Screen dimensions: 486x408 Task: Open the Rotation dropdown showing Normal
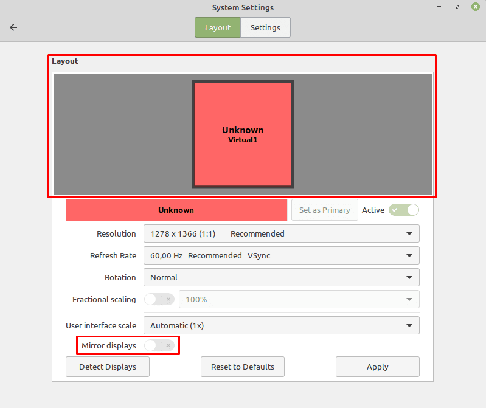point(282,278)
